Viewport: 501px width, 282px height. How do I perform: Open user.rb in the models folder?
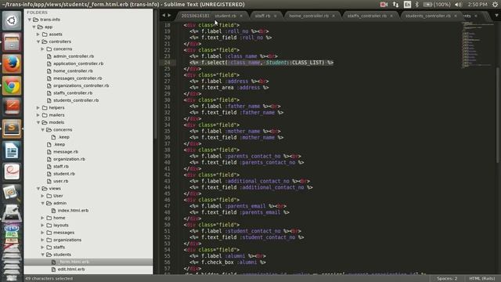(61, 181)
